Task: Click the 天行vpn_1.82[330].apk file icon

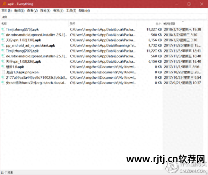Action: (3, 40)
